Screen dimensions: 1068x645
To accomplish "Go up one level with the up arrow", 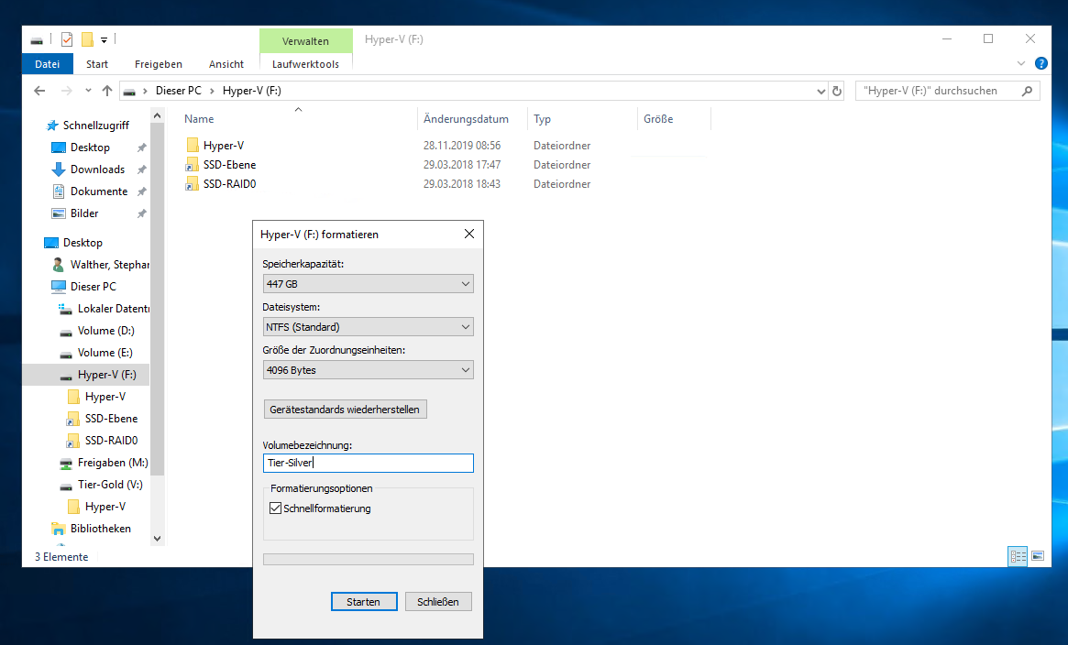I will [107, 91].
